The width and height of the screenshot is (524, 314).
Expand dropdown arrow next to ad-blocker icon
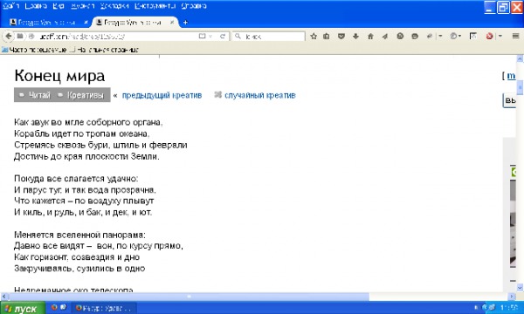coord(500,36)
